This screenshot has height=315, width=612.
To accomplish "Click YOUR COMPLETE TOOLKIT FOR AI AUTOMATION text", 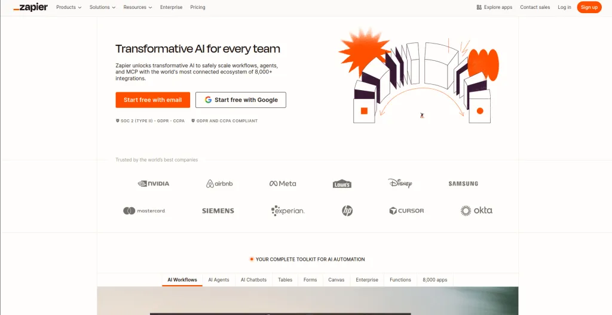I will (310, 260).
